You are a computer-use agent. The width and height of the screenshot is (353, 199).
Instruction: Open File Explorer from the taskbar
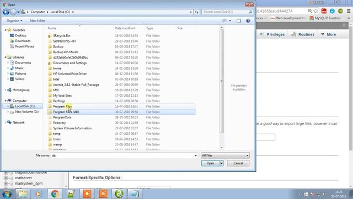click(x=23, y=194)
